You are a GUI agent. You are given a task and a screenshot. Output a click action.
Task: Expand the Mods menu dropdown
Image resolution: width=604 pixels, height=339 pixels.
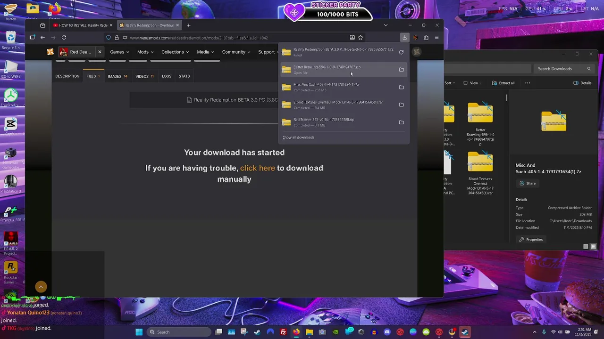[145, 52]
